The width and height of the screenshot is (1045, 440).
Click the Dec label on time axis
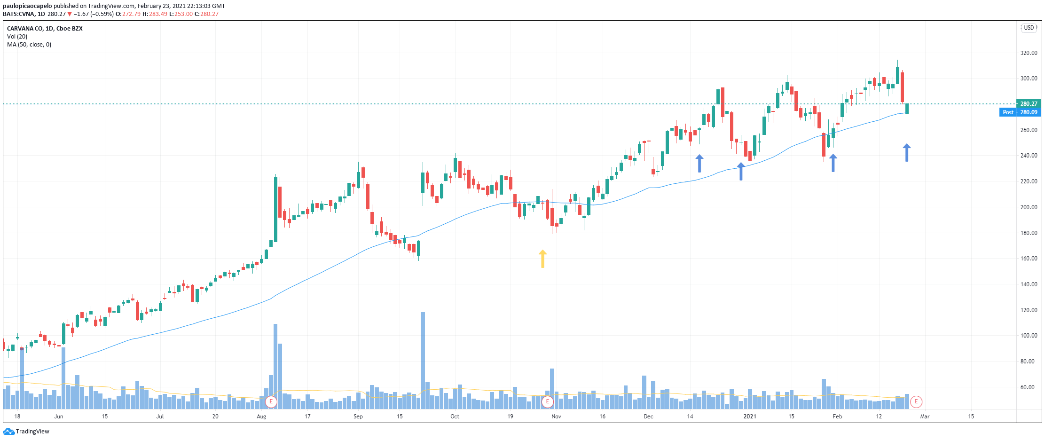[x=649, y=416]
